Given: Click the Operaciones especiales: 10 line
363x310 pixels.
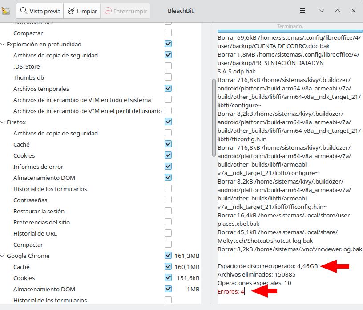Looking at the screenshot, I should 254,283.
